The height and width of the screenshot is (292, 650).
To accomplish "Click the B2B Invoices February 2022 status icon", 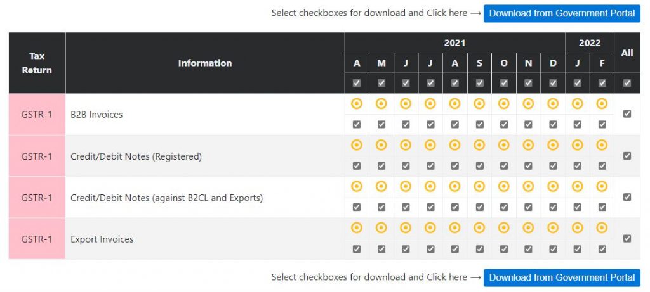I will [602, 104].
